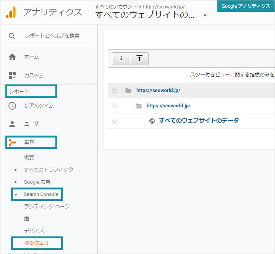Open the 国 report
Image resolution: width=275 pixels, height=254 pixels.
pyautogui.click(x=26, y=219)
